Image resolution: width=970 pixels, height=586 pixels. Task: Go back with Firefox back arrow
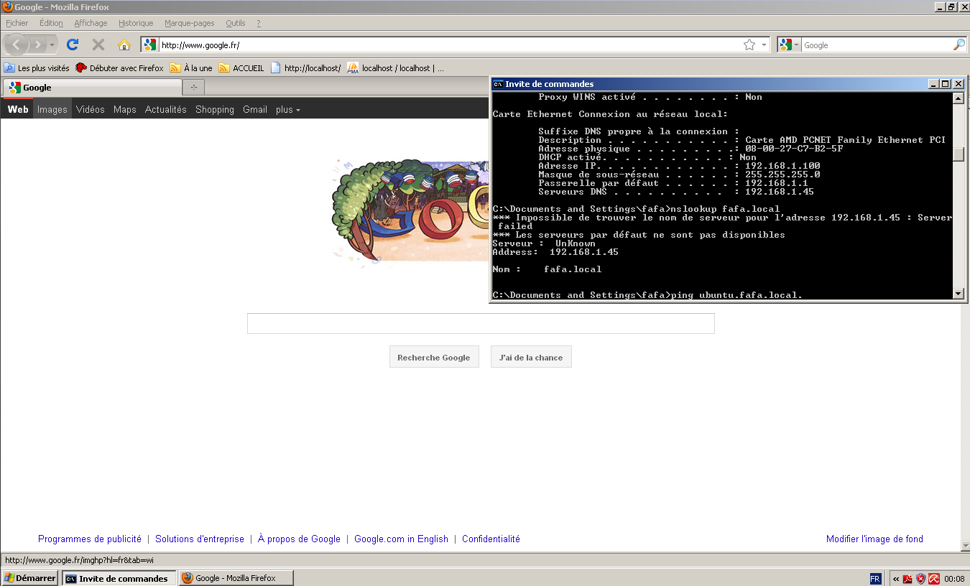click(16, 45)
